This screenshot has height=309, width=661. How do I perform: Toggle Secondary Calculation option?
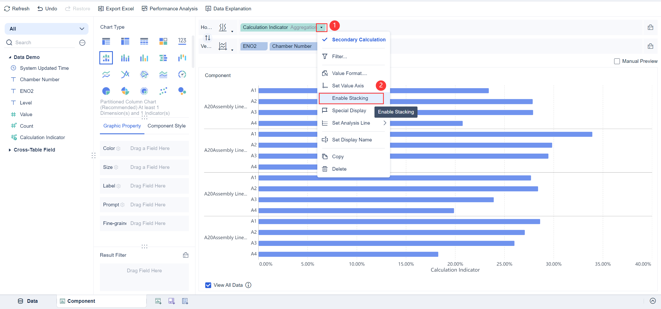pos(354,40)
